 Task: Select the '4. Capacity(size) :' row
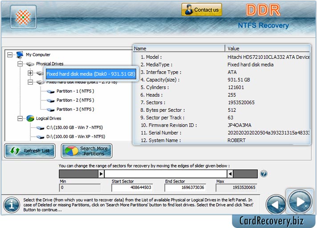pos(221,80)
